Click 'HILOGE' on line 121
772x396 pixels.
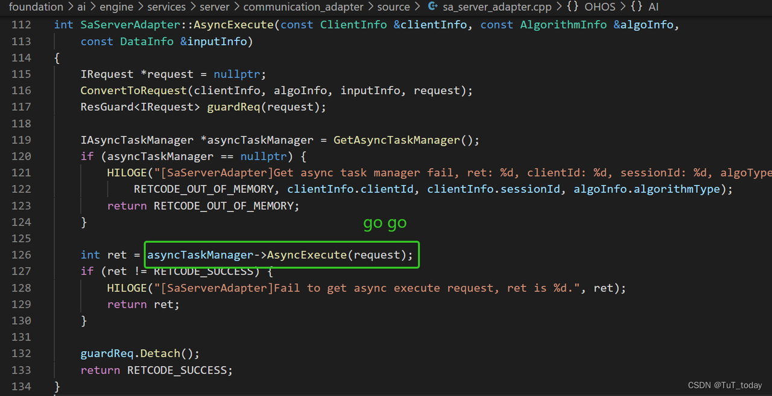click(x=127, y=172)
